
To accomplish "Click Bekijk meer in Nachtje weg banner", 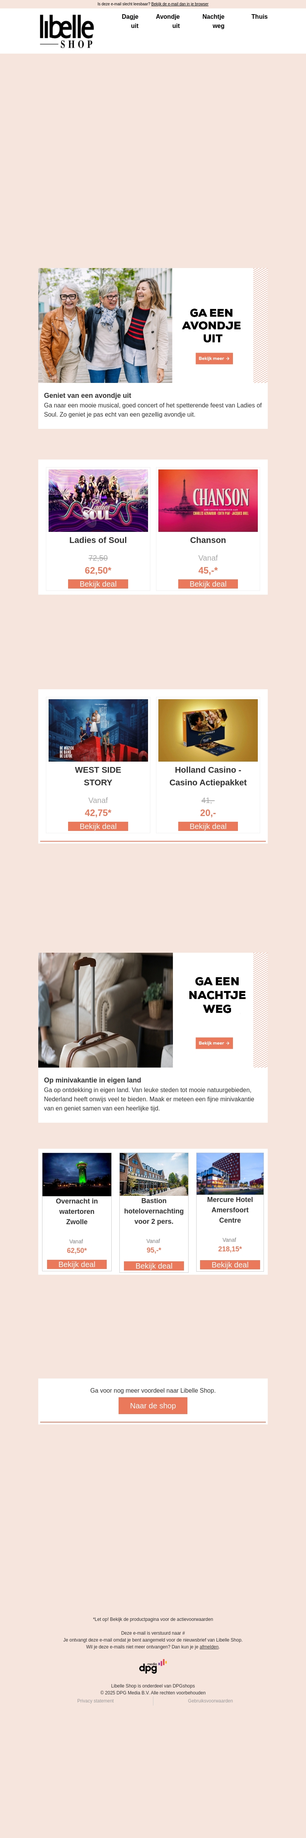I will pos(214,1043).
